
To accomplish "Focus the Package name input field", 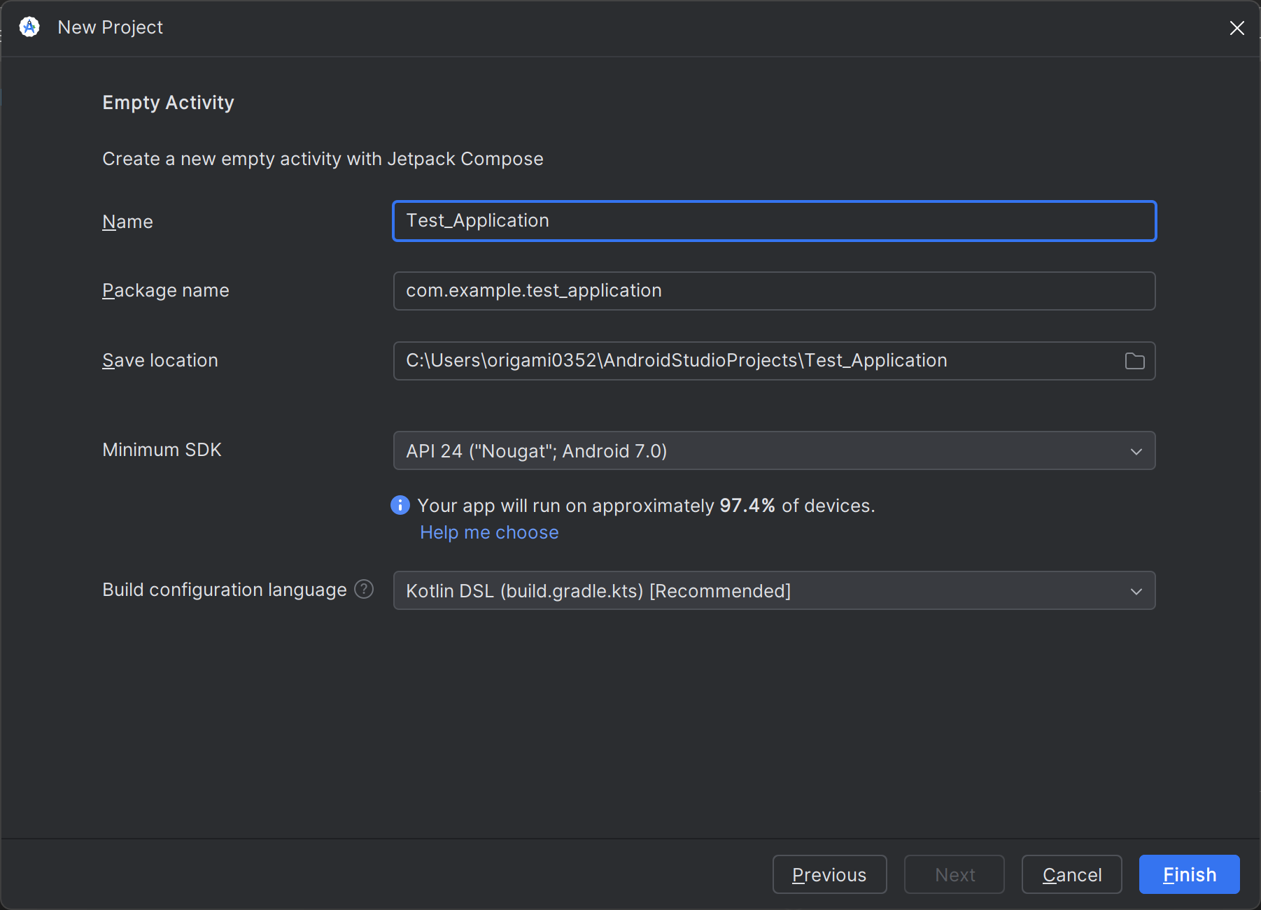I will 774,291.
